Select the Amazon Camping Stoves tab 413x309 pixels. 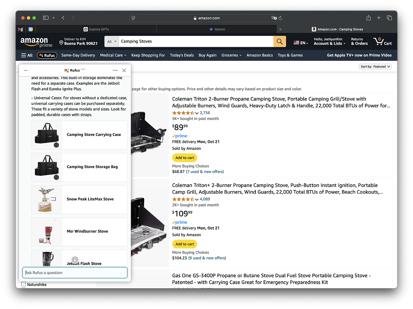tap(337, 29)
